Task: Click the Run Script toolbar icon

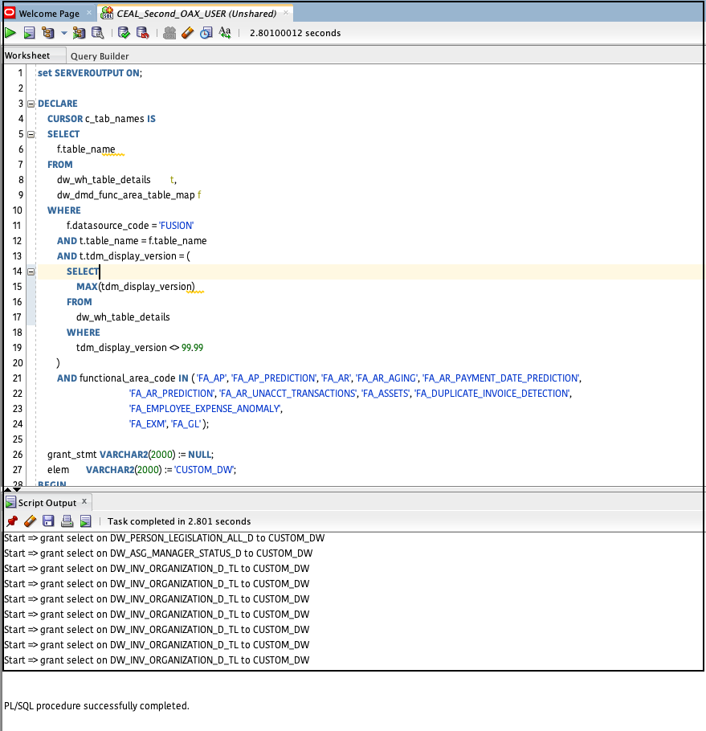Action: (29, 33)
